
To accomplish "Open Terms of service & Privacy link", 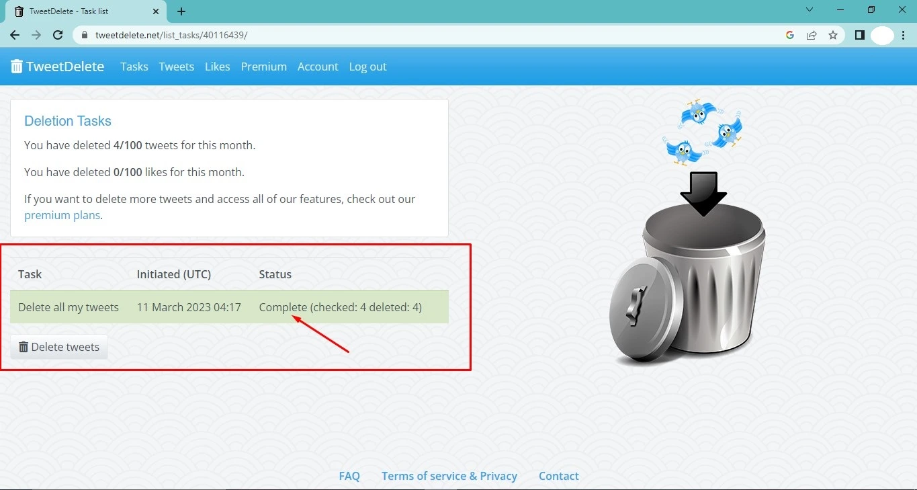I will tap(449, 476).
